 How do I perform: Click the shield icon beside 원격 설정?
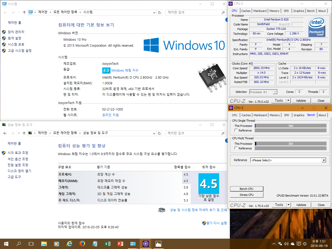[4, 38]
